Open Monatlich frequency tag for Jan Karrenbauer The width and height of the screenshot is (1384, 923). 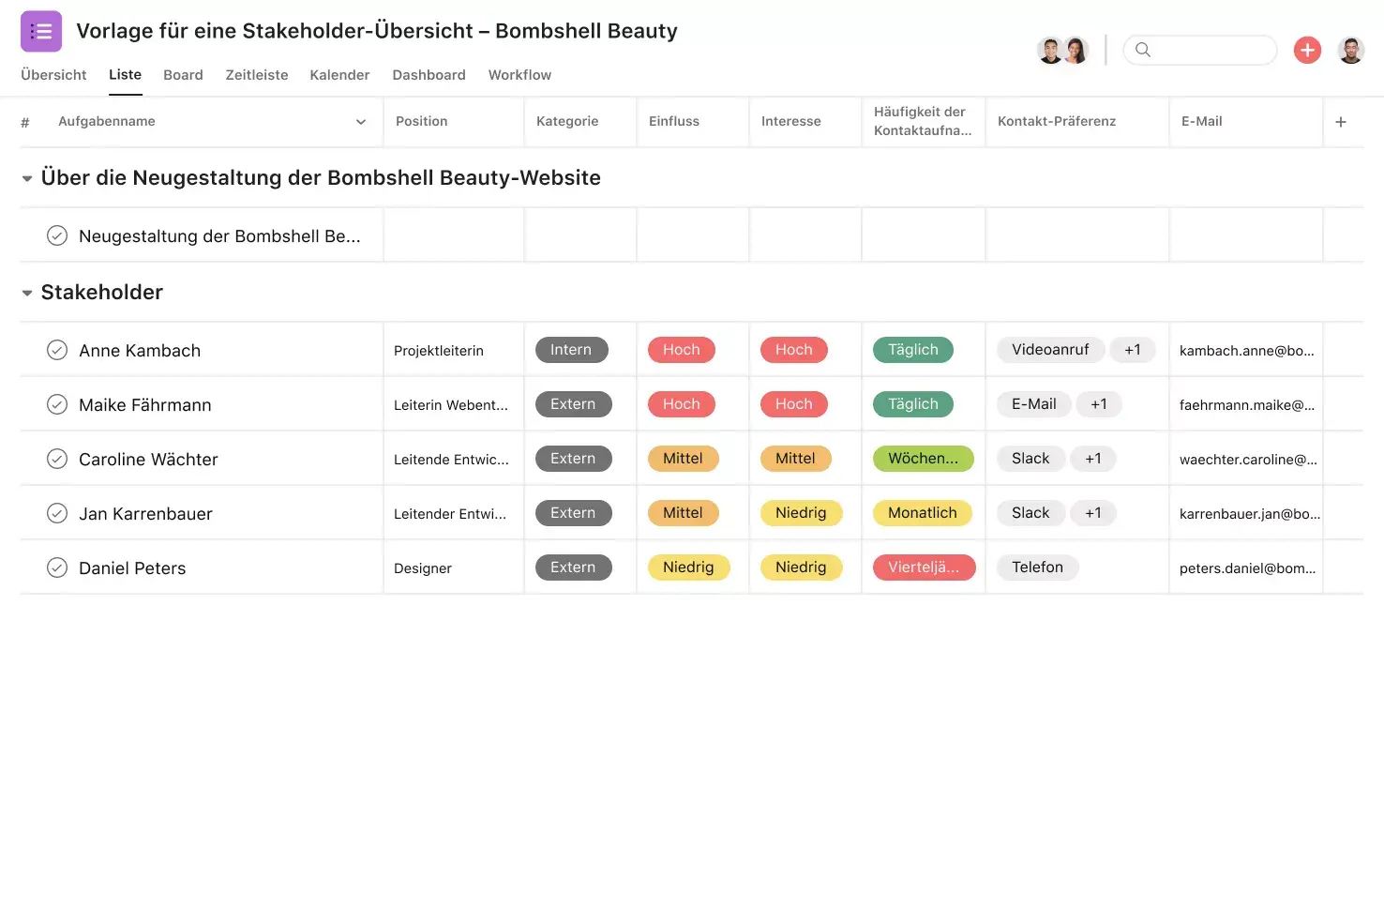[923, 513]
